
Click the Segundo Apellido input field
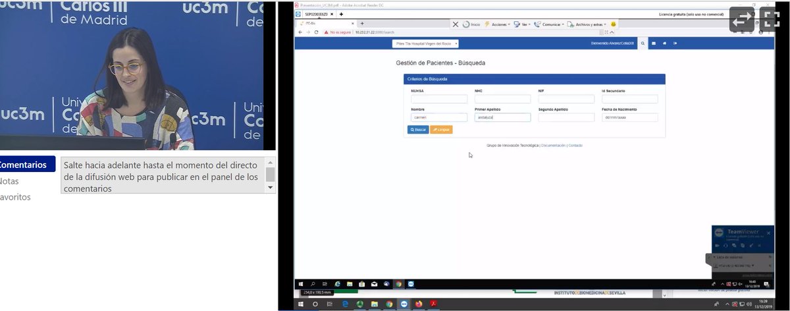pyautogui.click(x=566, y=117)
